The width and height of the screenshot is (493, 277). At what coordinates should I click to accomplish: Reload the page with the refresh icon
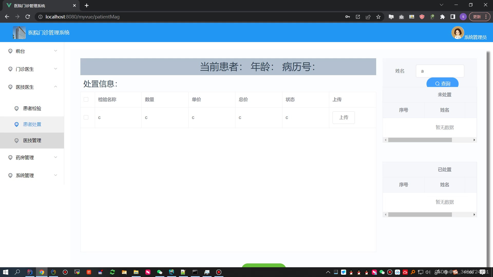tap(28, 17)
